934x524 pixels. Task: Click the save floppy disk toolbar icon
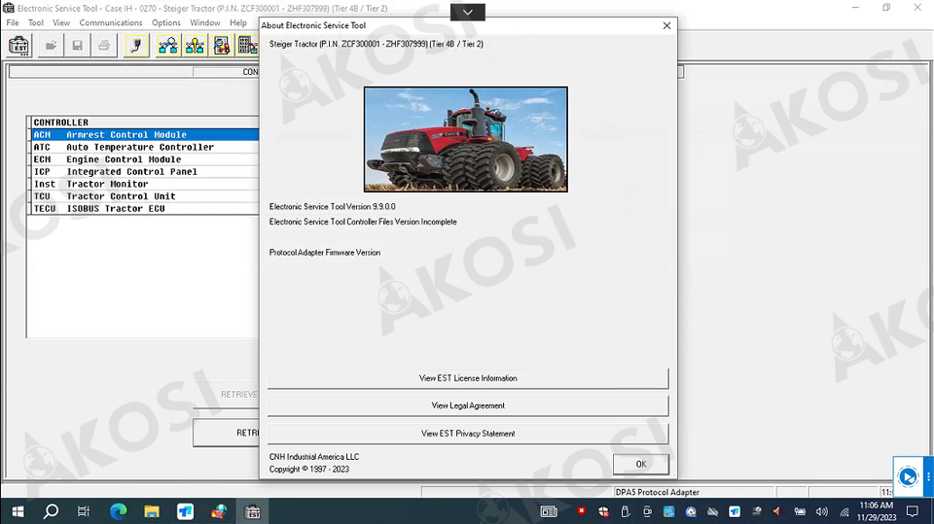(x=77, y=46)
